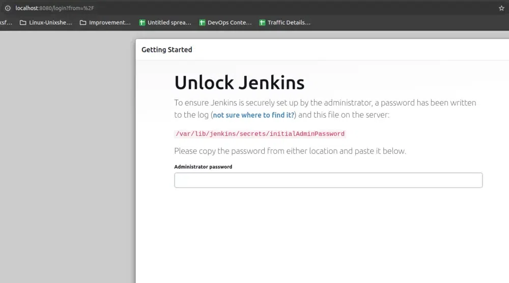
Task: Open the Improvement... bookmark folder
Action: [x=105, y=22]
